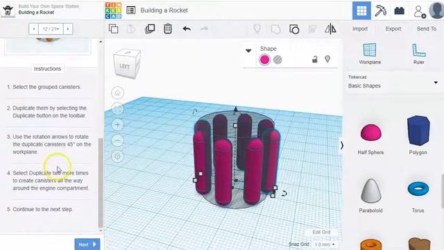This screenshot has width=444, height=250.
Task: Click the black height cone above canisters
Action: pos(236,109)
